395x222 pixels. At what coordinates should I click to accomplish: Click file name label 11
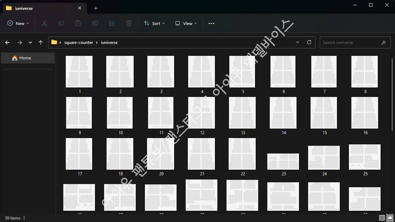161,133
